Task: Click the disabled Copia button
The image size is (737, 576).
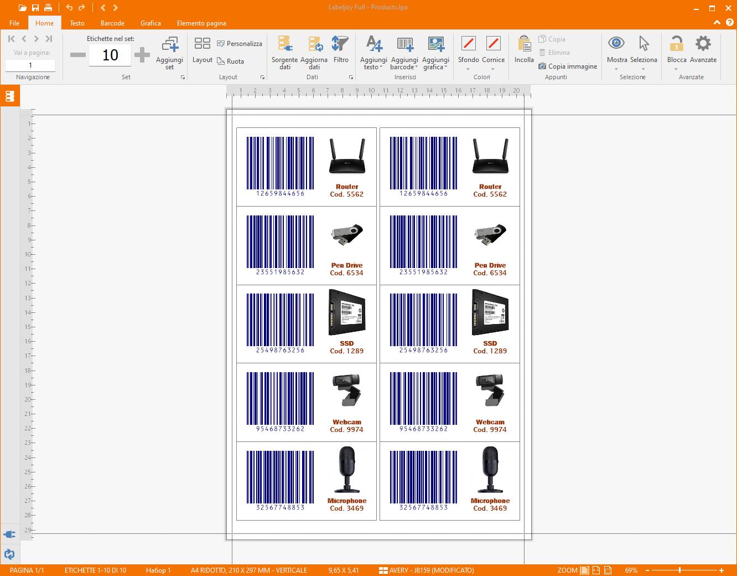Action: coord(552,39)
